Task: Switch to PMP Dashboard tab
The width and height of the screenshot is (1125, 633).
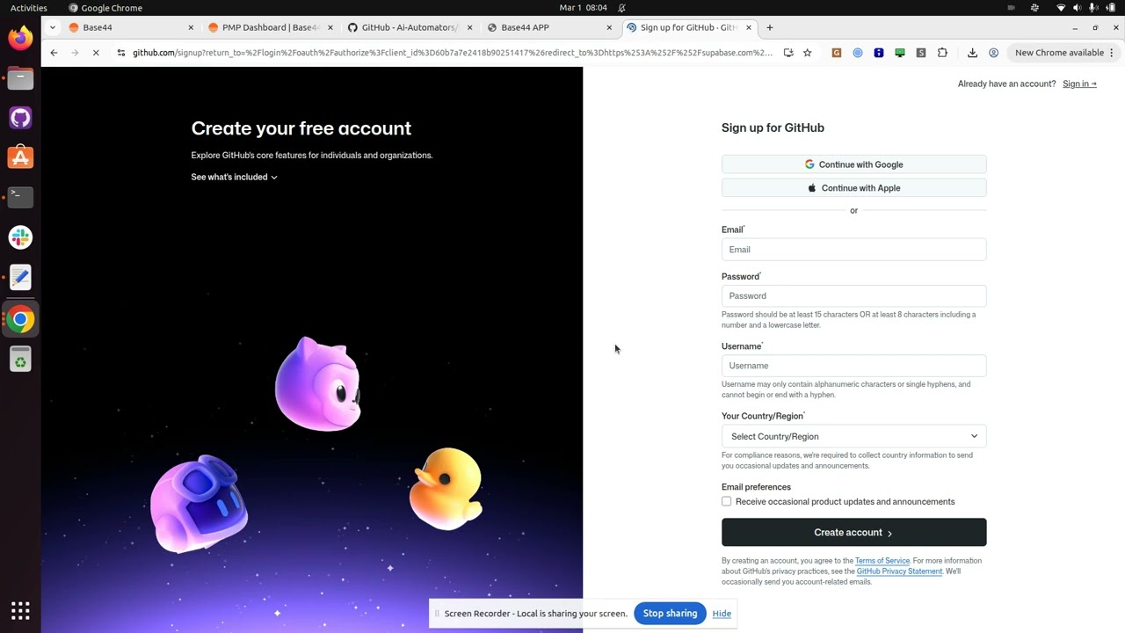Action: click(x=269, y=27)
